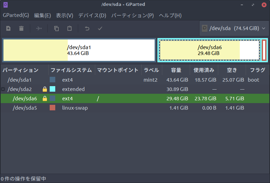Click the 29.48 GiB size cell in the table

177,99
